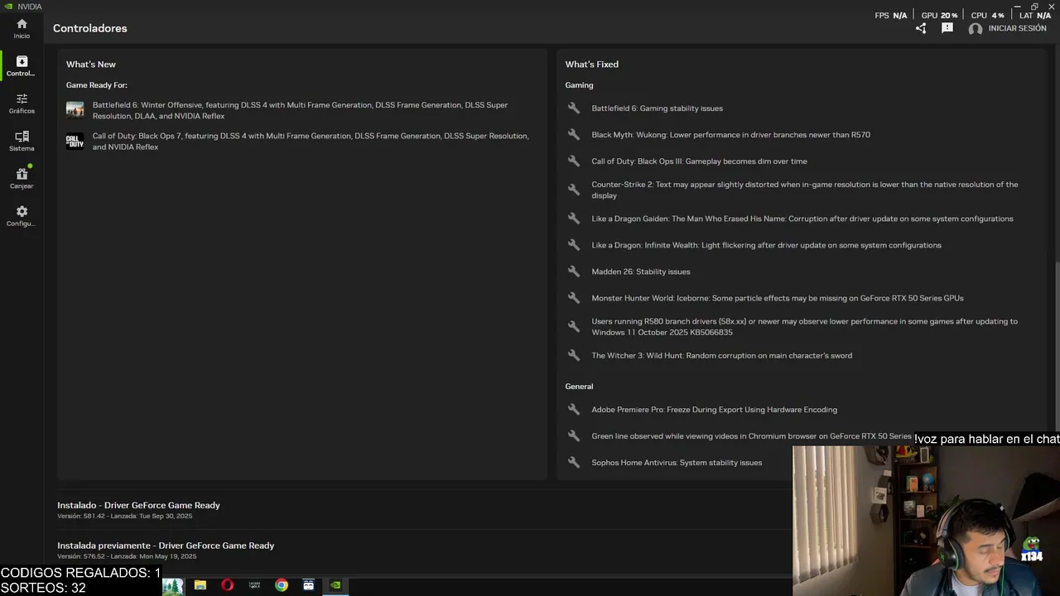Select the Battlefield 6: Gaming stability issues text
The height and width of the screenshot is (596, 1060).
[x=658, y=108]
